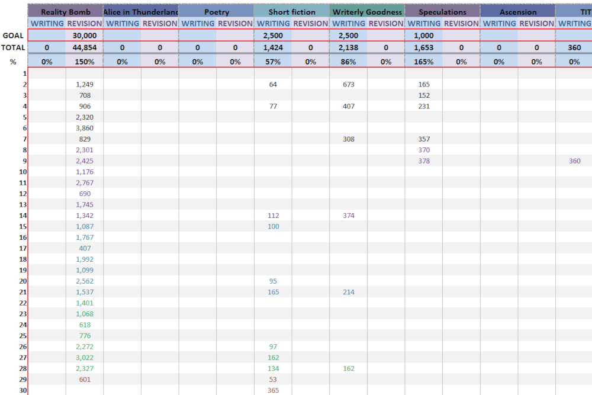592x395 pixels.
Task: Click the 1,000 goal cell for Speculations
Action: [424, 36]
